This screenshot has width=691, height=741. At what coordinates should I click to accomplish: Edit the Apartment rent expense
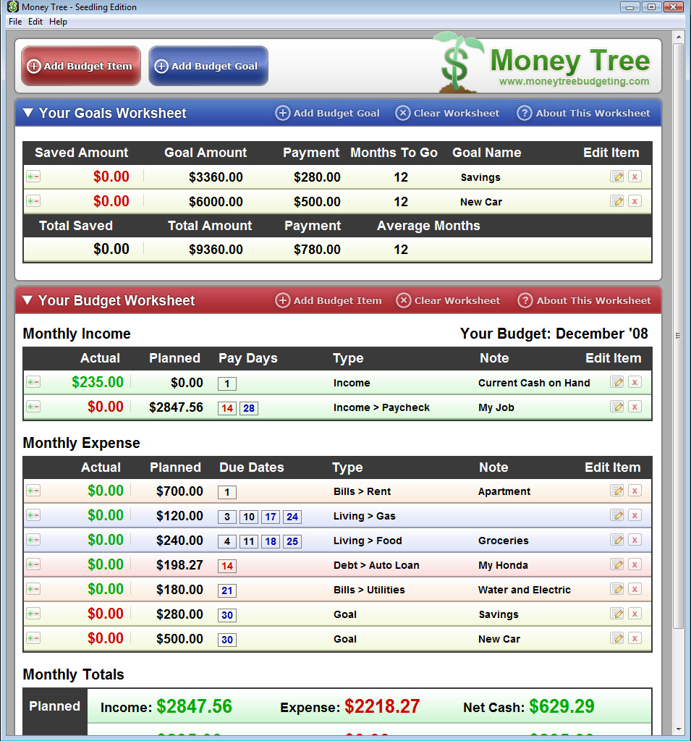coord(616,491)
